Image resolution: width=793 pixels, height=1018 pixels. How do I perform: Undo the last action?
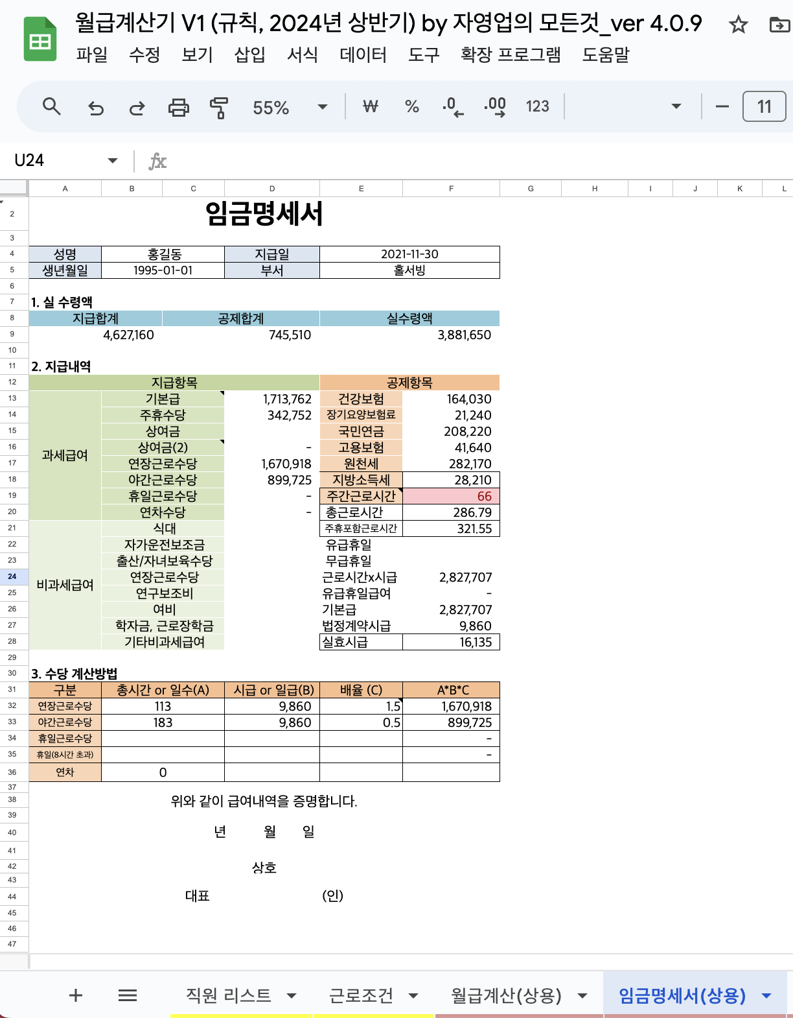[96, 107]
